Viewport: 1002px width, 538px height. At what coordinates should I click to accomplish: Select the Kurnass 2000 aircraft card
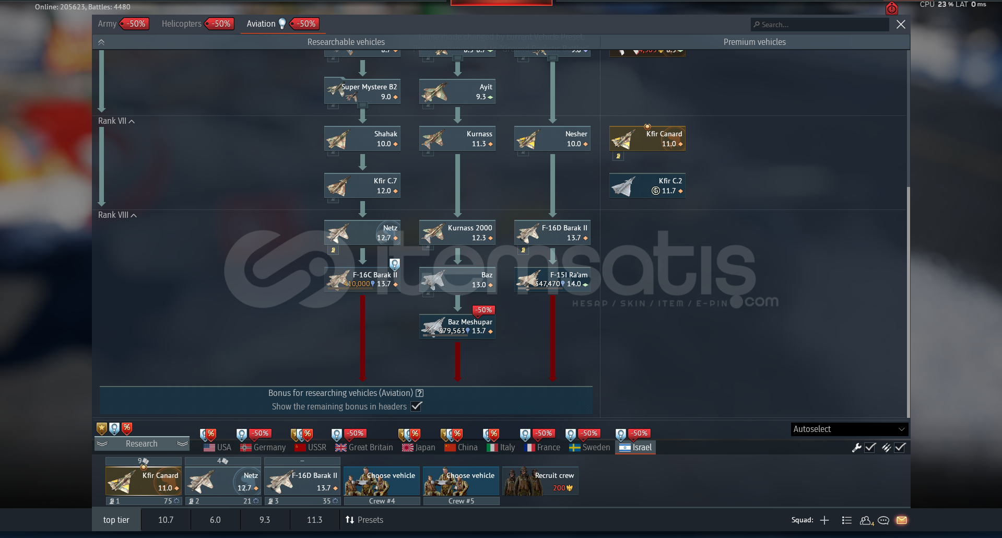[457, 232]
